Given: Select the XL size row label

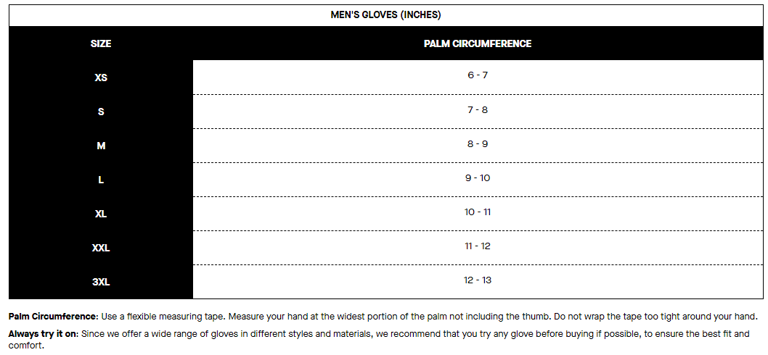Looking at the screenshot, I should pos(101,214).
